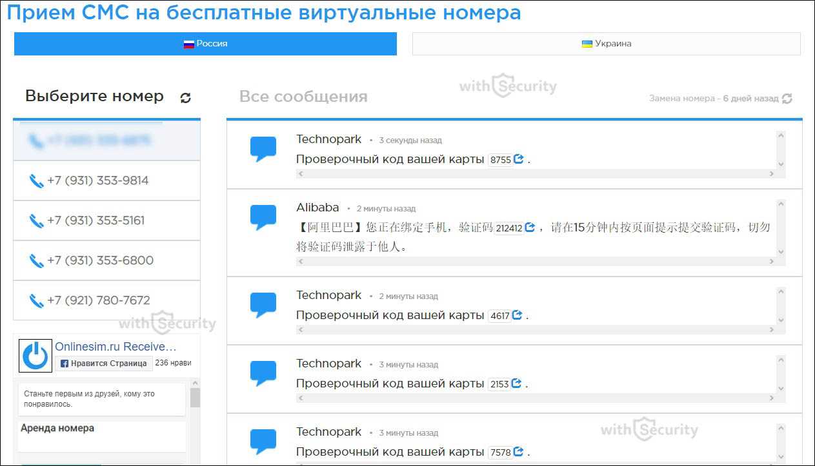The image size is (815, 466).
Task: Click the Facebook Нравится Страница button
Action: click(104, 363)
